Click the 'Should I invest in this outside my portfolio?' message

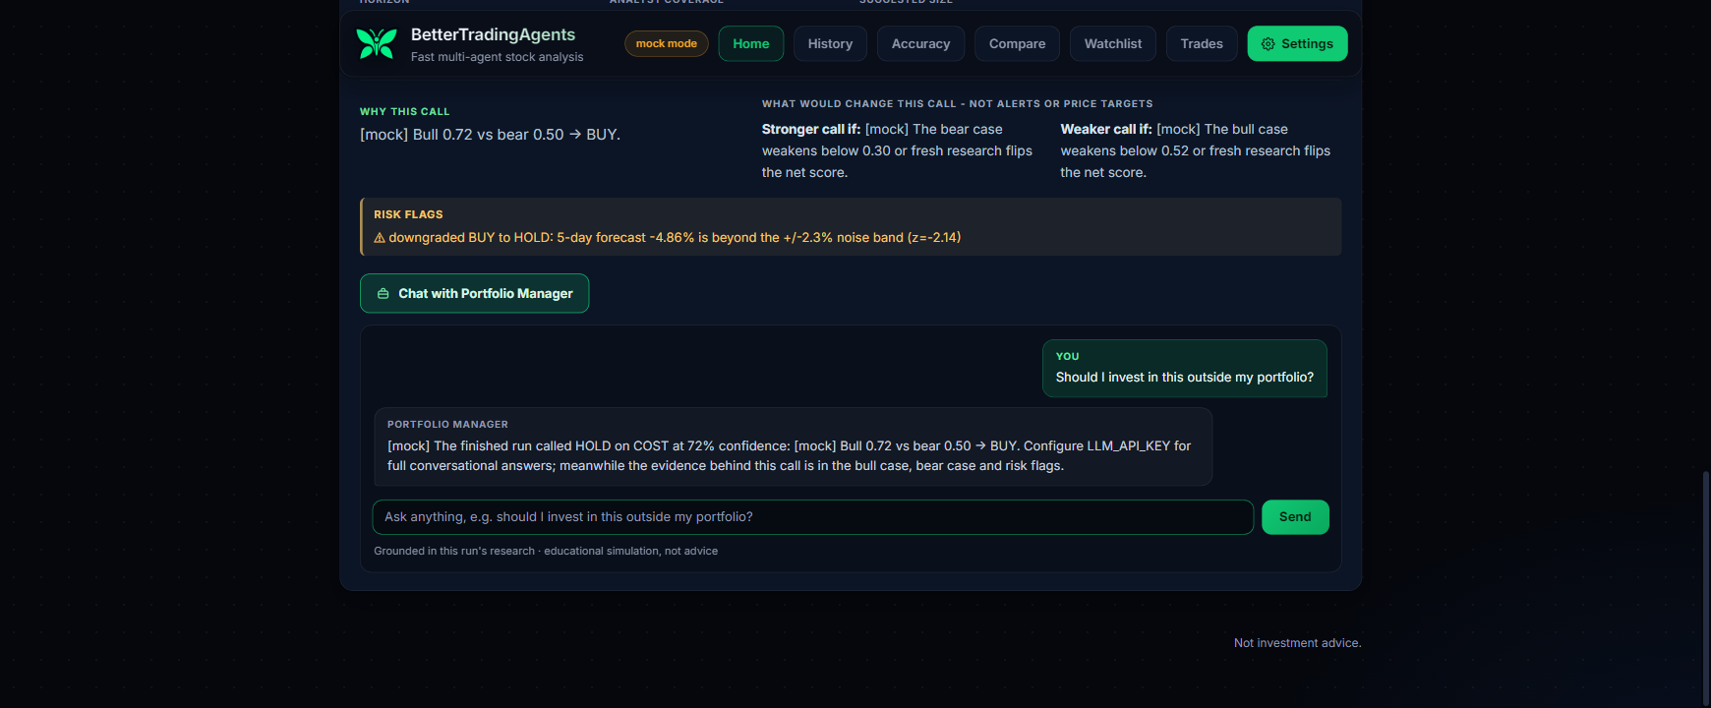coord(1185,378)
